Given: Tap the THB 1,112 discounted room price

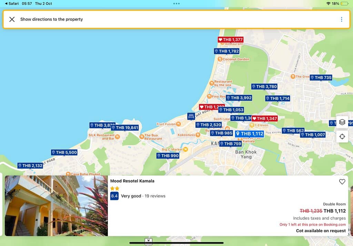Looking at the screenshot, I should 334,211.
